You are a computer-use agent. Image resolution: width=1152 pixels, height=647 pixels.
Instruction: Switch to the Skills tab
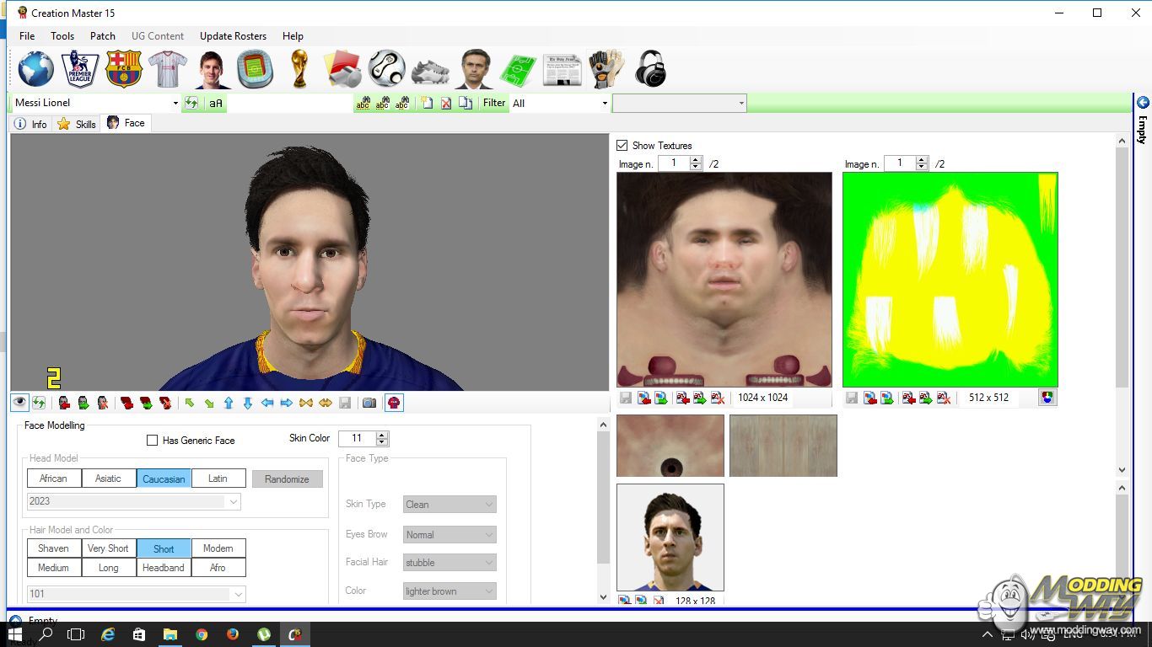click(77, 124)
